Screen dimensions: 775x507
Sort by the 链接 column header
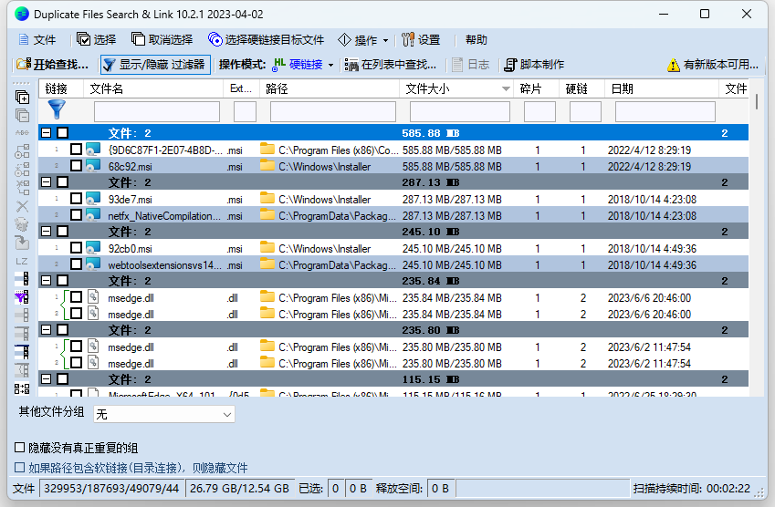point(61,88)
